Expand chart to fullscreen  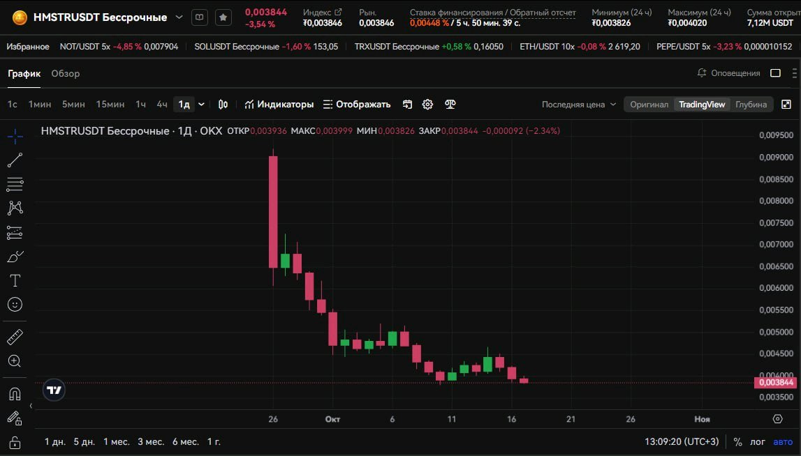[786, 104]
